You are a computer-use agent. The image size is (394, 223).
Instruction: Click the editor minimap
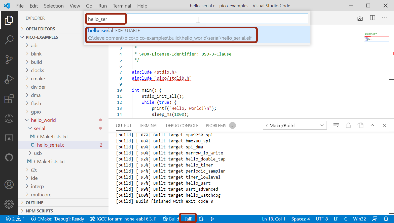point(376,37)
